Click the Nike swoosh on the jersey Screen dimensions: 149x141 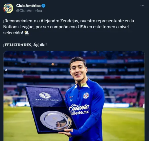click(x=72, y=97)
